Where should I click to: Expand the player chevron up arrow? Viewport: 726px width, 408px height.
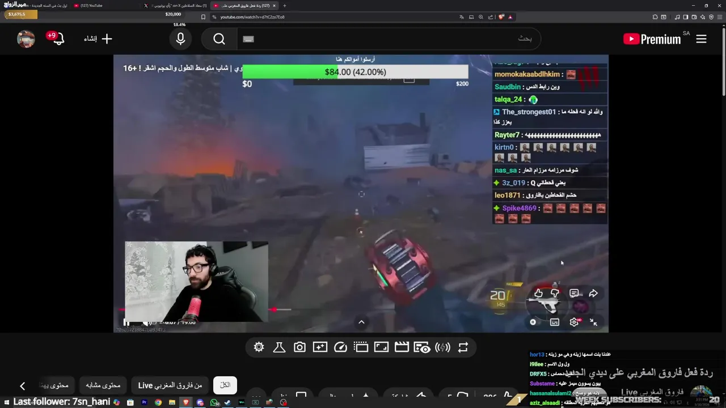click(x=361, y=322)
